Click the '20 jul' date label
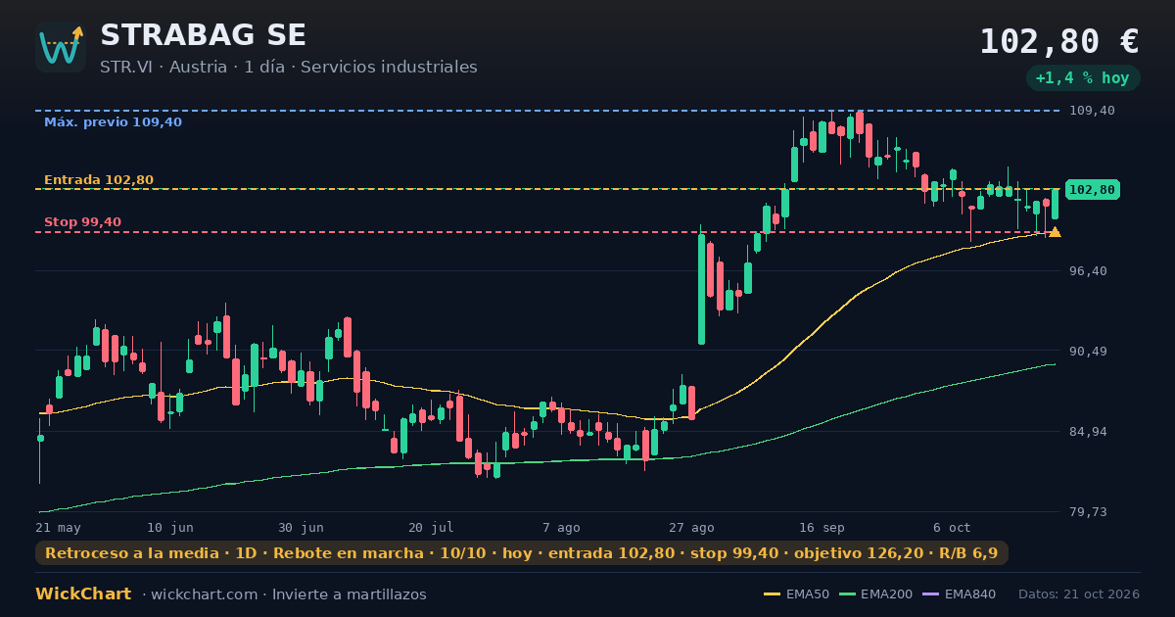This screenshot has height=617, width=1175. [431, 528]
